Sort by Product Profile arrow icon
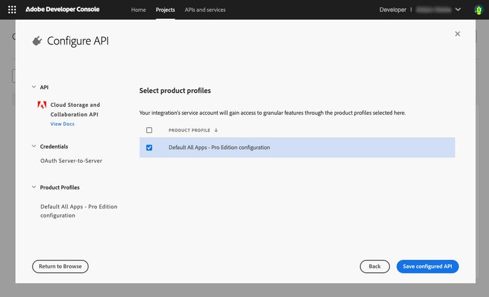Image resolution: width=489 pixels, height=297 pixels. (216, 130)
